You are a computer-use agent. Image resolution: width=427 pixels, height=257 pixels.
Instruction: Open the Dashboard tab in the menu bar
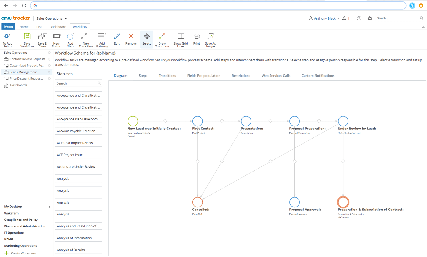[58, 27]
